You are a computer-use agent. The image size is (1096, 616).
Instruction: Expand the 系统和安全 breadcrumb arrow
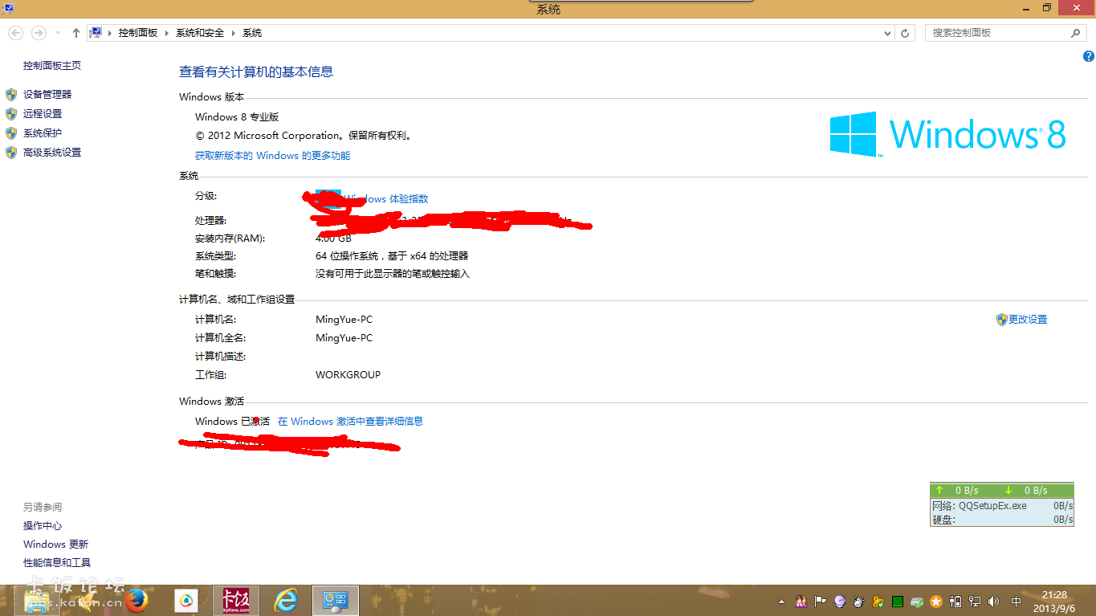[x=234, y=32]
